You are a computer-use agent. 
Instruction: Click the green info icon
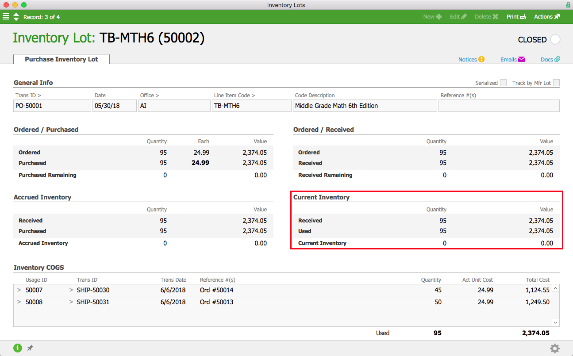pos(18,348)
